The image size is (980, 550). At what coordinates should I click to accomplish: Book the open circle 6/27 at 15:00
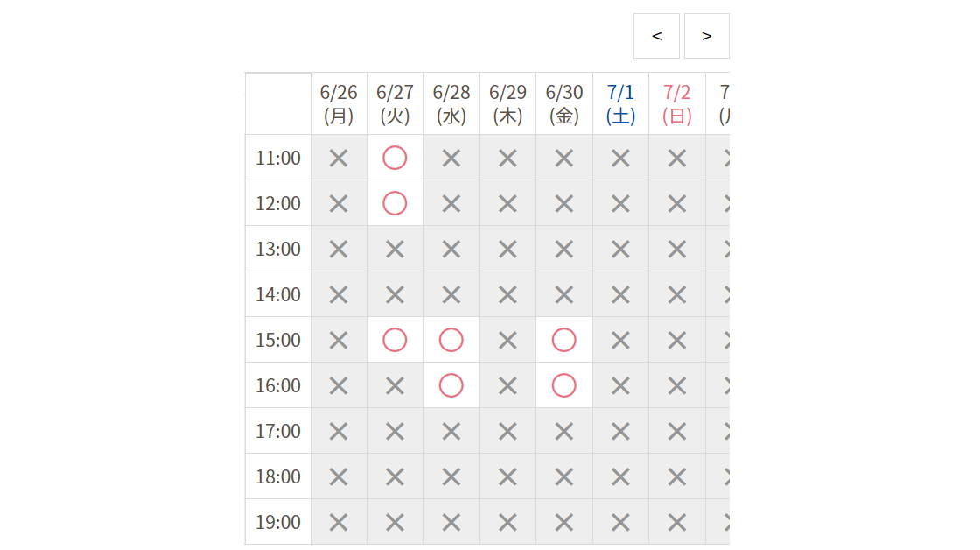coord(395,340)
